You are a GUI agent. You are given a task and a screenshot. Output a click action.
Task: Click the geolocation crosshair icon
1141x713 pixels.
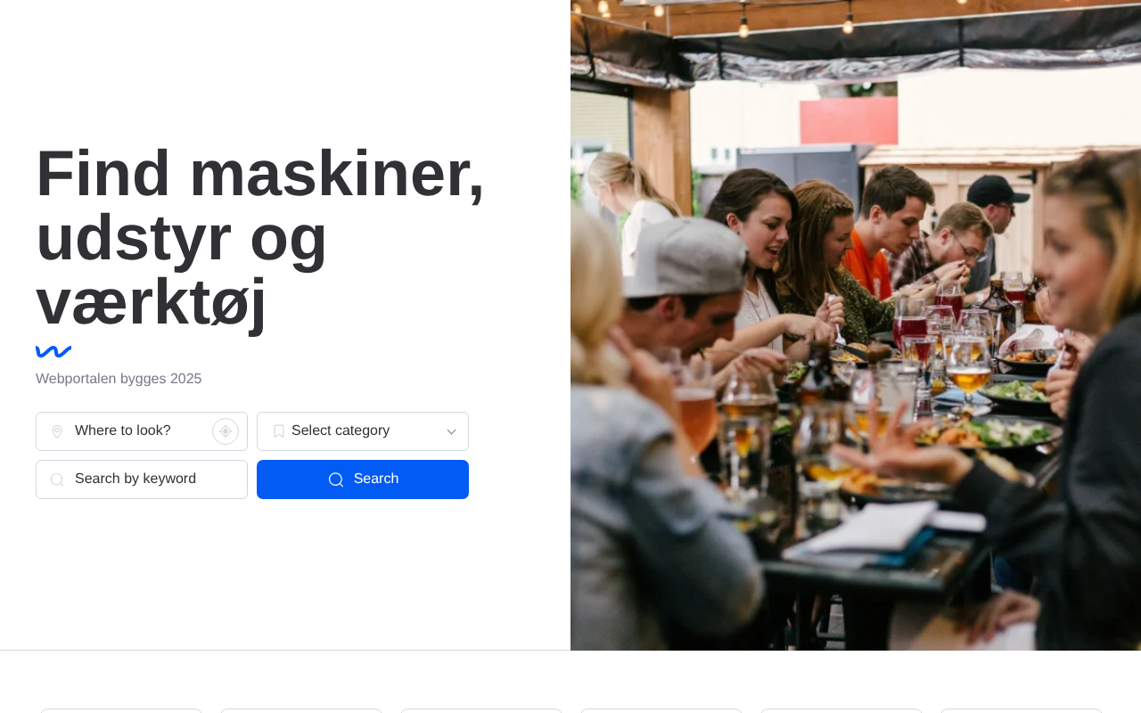(x=226, y=431)
